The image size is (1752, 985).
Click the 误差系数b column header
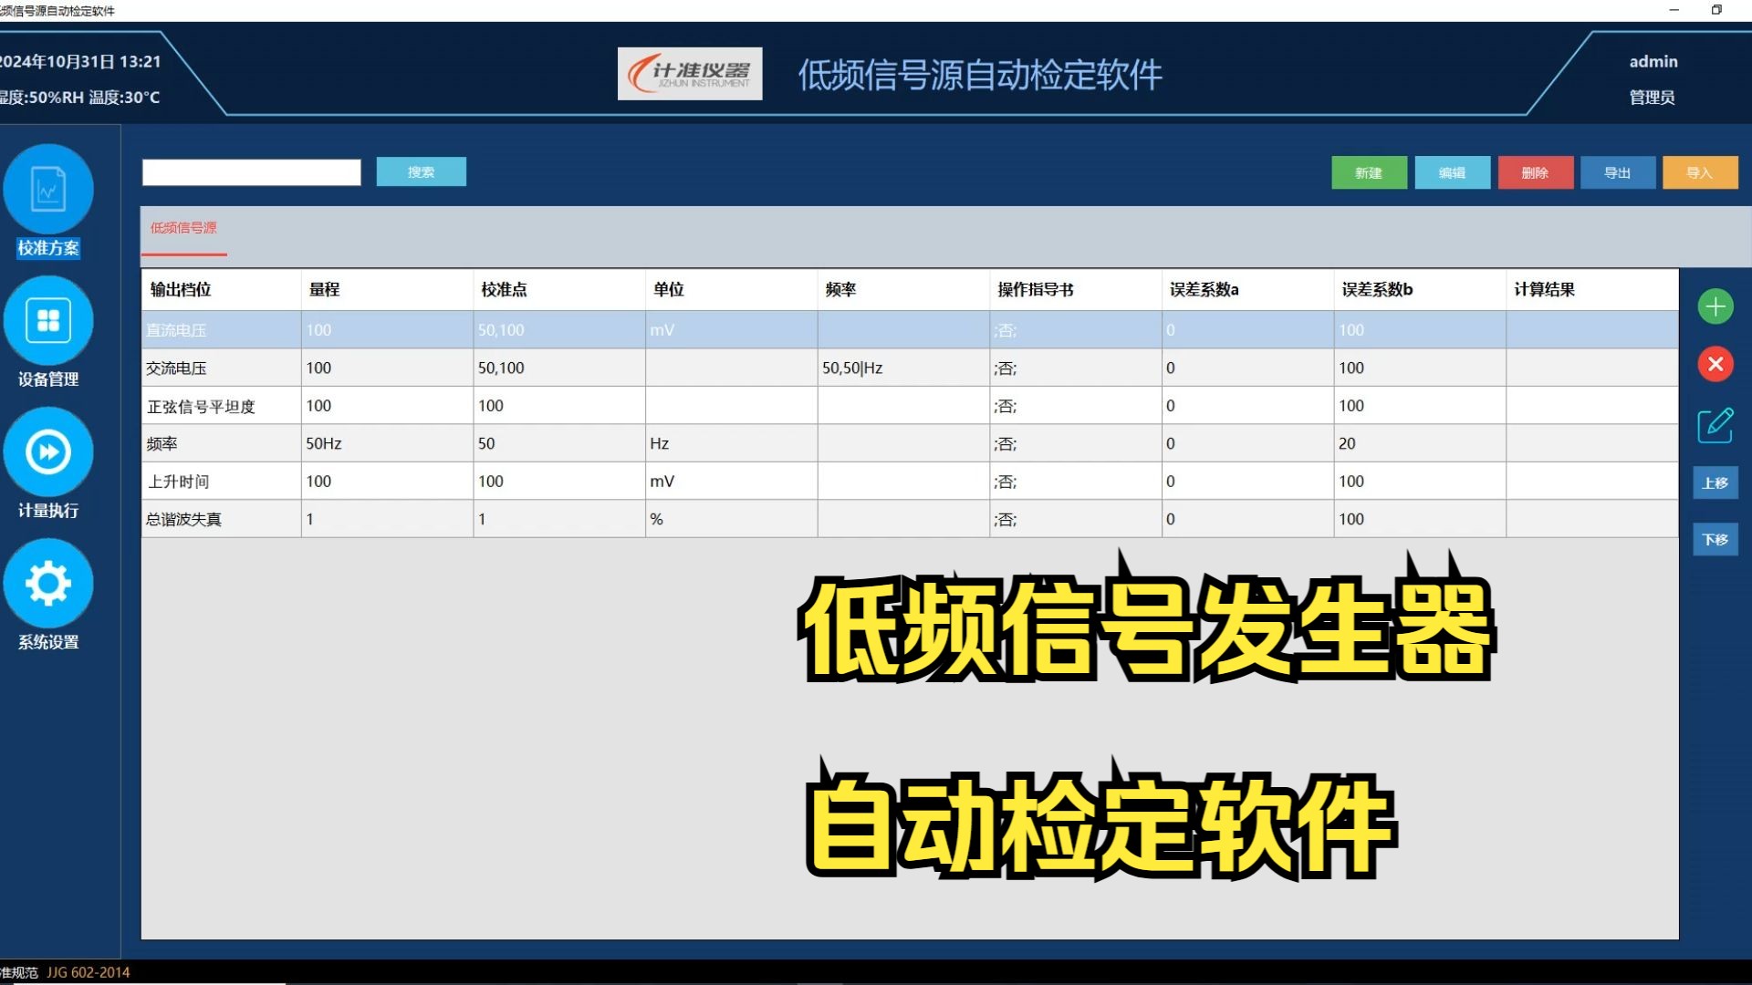(1420, 289)
